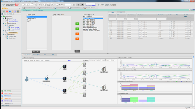Click the green J2EE icon in the sidebar icon row

point(4,11)
